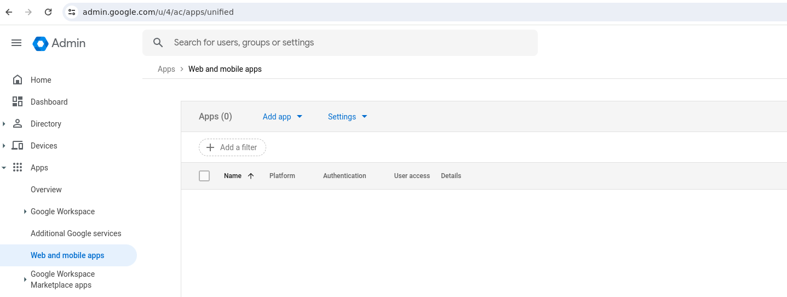Click the search magnifier icon
The height and width of the screenshot is (297, 787).
pos(158,43)
